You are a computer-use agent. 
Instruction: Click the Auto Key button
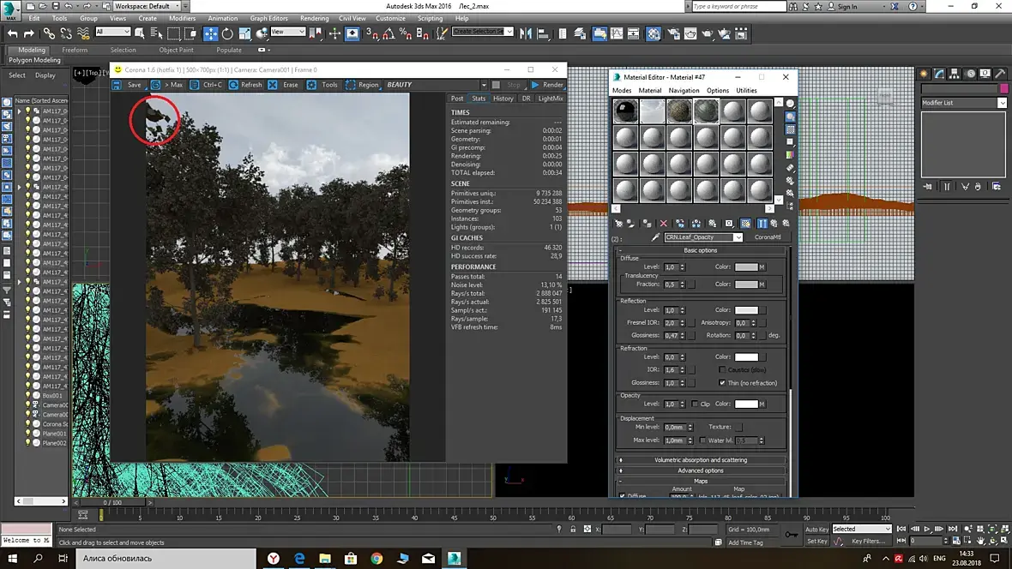(x=816, y=529)
